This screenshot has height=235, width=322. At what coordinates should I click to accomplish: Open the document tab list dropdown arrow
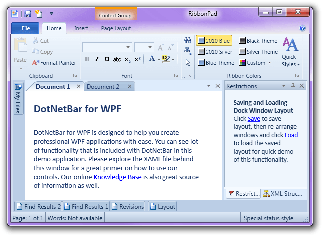coord(209,86)
